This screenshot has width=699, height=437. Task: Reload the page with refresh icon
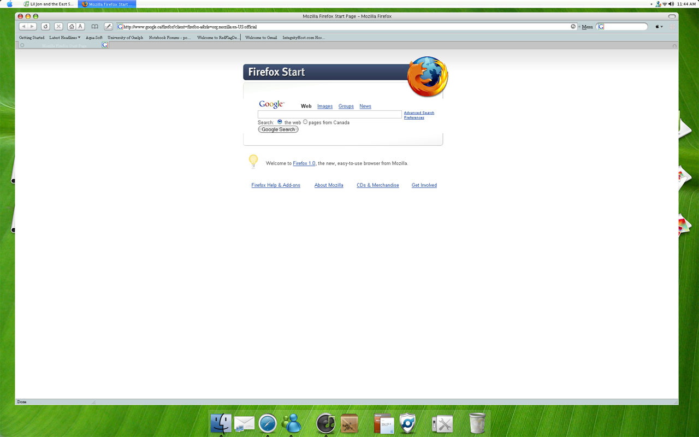tap(45, 26)
